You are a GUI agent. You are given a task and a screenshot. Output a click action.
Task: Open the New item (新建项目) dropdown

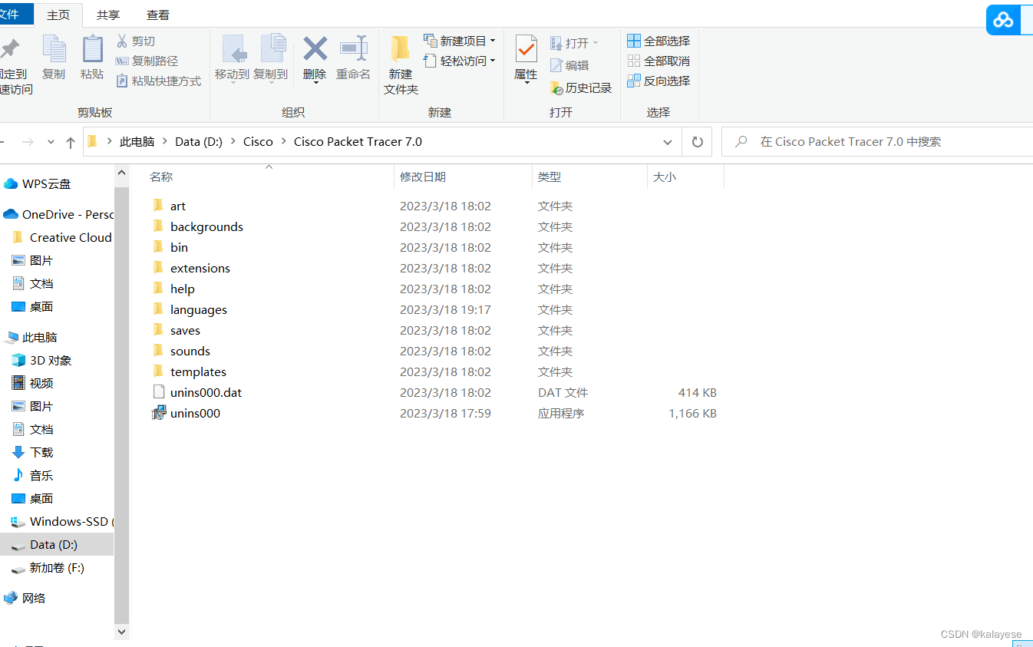coord(460,41)
